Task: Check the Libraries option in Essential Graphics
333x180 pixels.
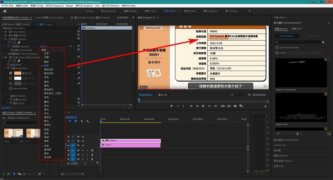Action: click(x=277, y=53)
